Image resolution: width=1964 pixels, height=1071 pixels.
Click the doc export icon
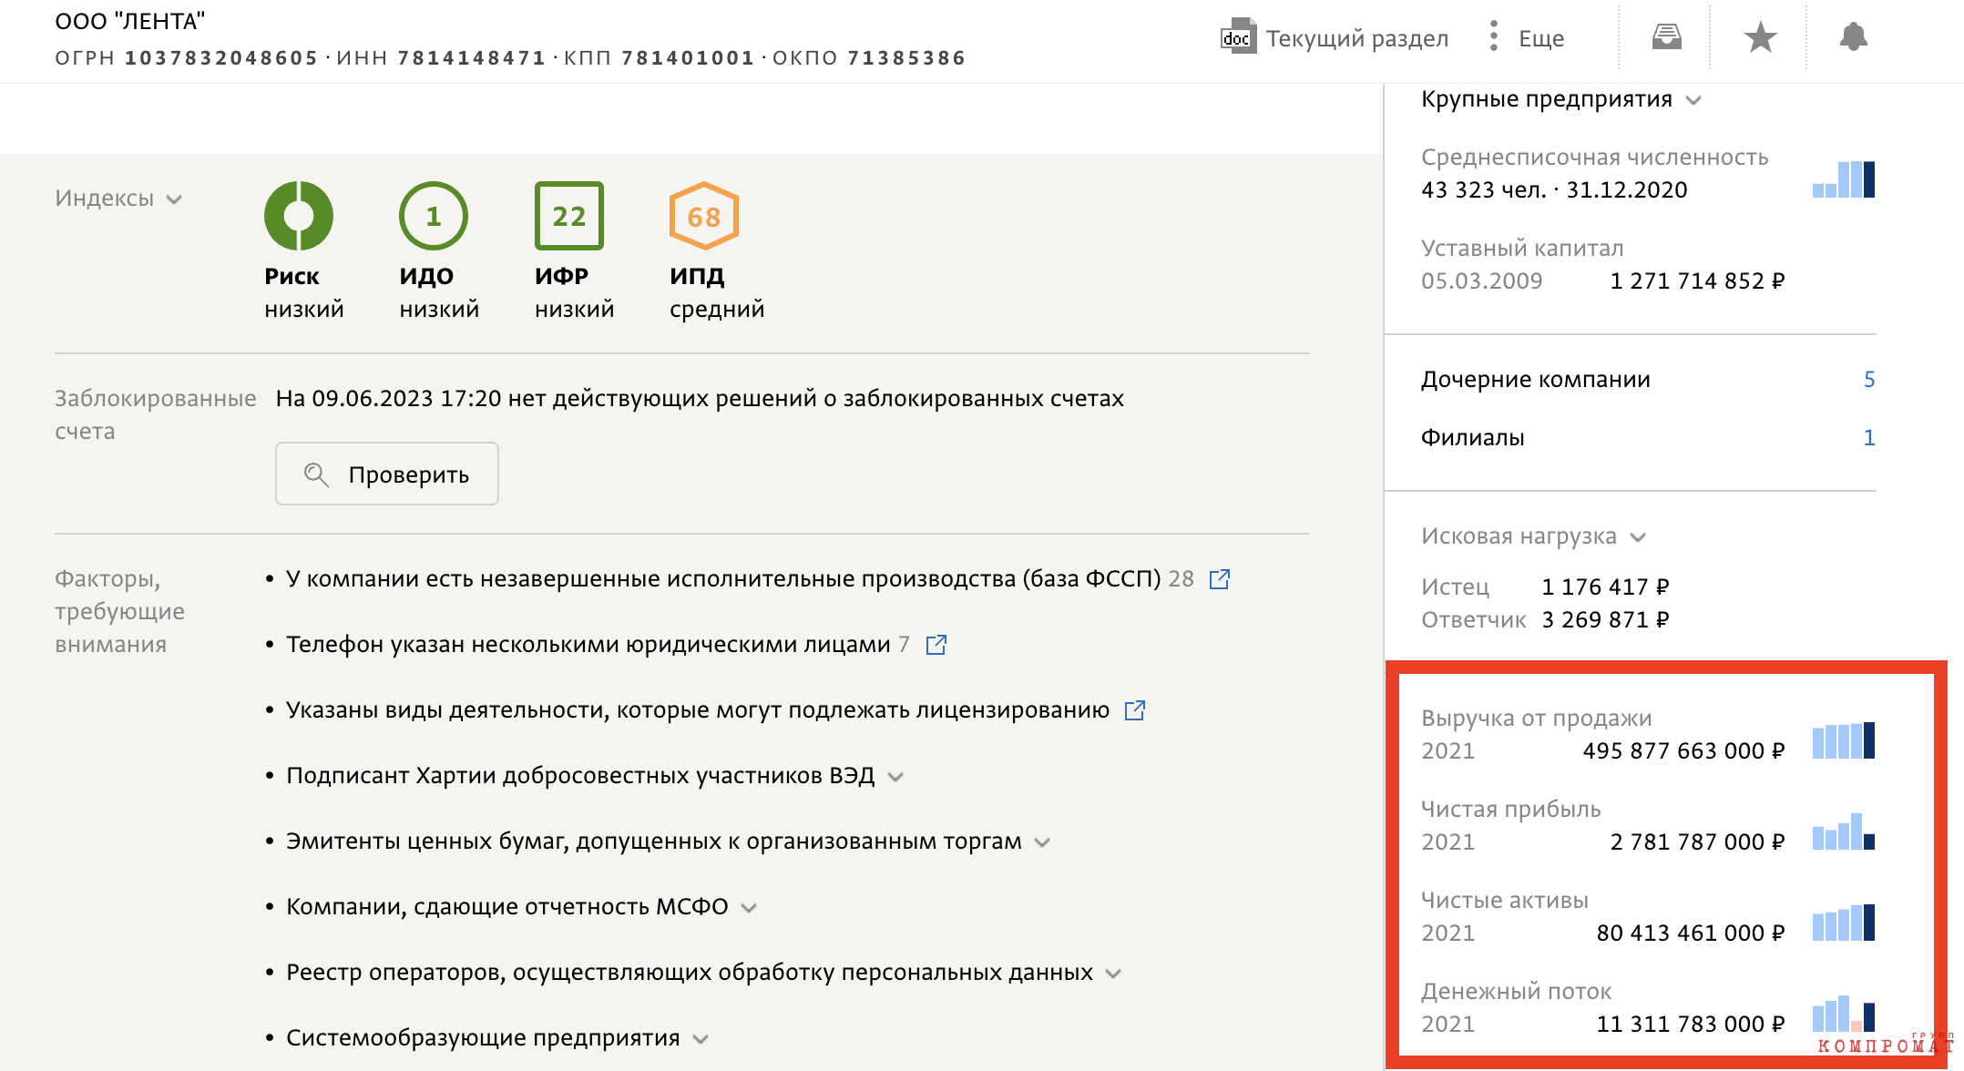1238,37
